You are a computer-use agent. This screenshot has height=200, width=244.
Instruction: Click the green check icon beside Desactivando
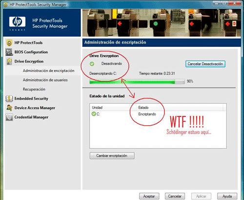[x=92, y=64]
